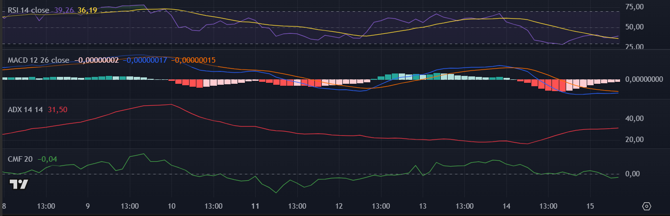Select the CMF 20 indicator label
The width and height of the screenshot is (670, 216).
coord(20,159)
